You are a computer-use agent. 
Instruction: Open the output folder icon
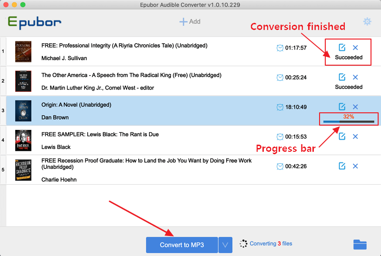[360, 244]
